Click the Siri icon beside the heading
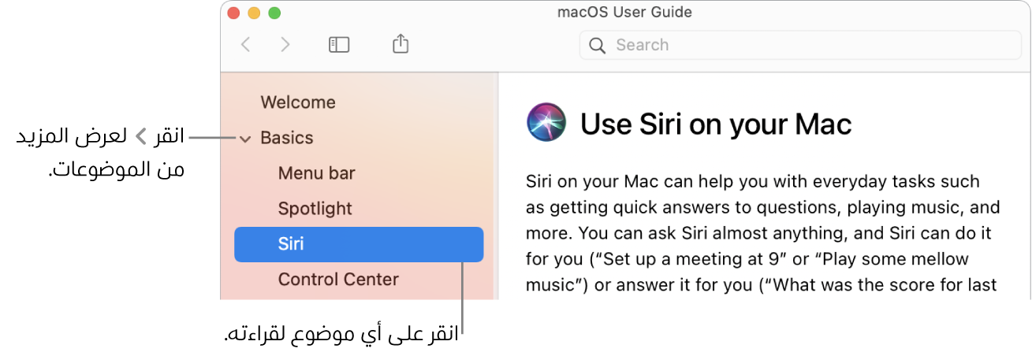 point(546,123)
